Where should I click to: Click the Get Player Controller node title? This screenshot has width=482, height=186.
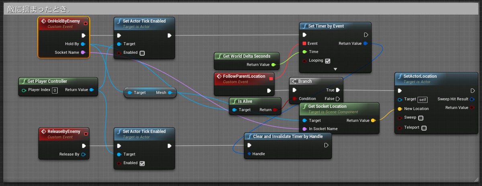click(x=47, y=81)
